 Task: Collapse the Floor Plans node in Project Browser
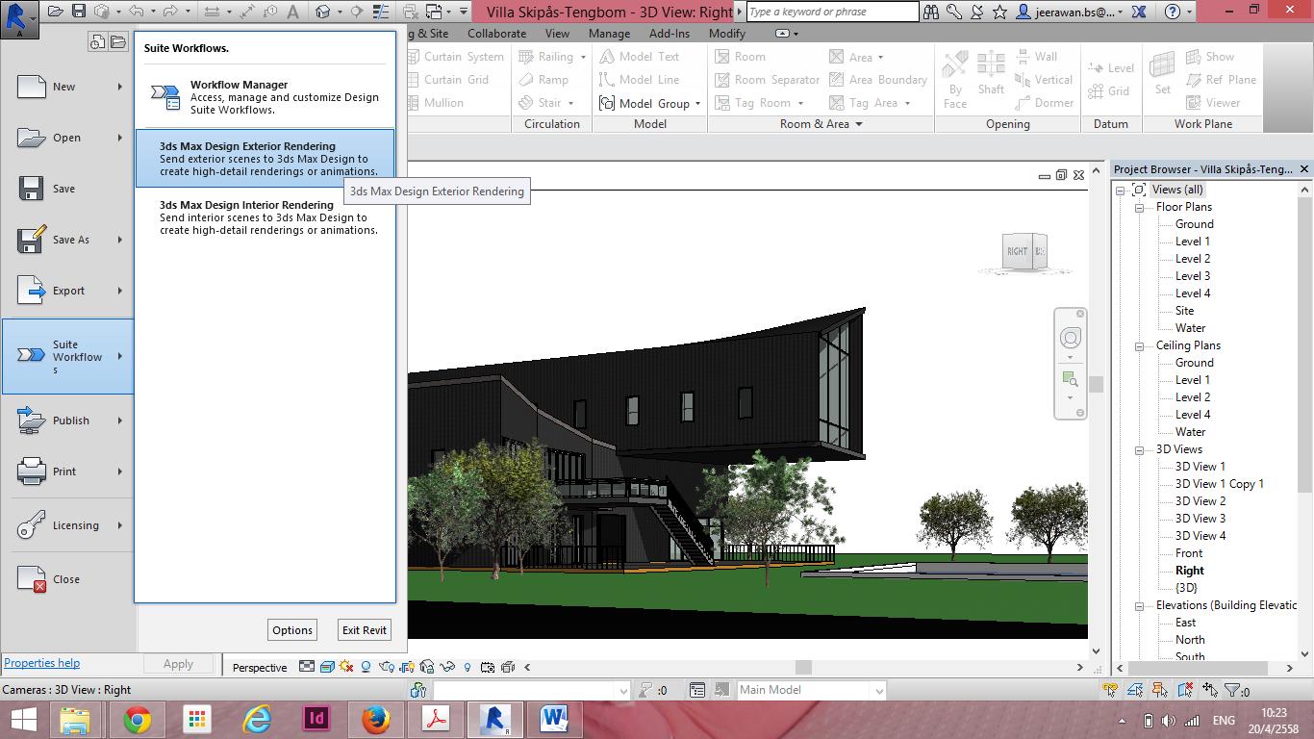[1140, 207]
